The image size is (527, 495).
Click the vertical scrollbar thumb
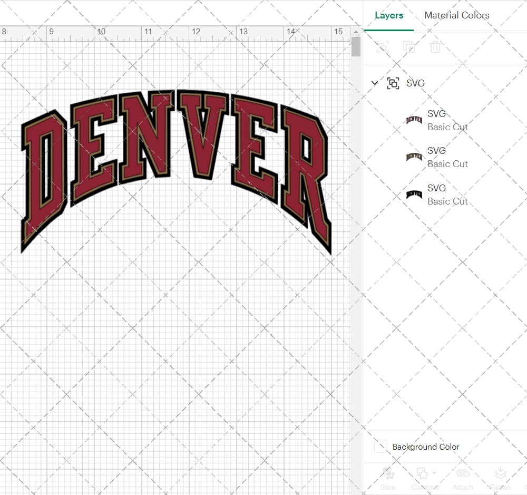point(356,47)
